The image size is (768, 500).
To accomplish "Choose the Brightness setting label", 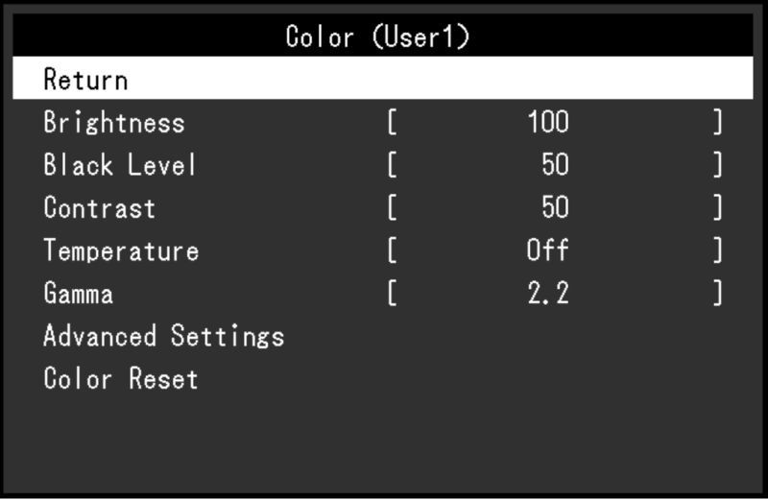I will (x=114, y=122).
